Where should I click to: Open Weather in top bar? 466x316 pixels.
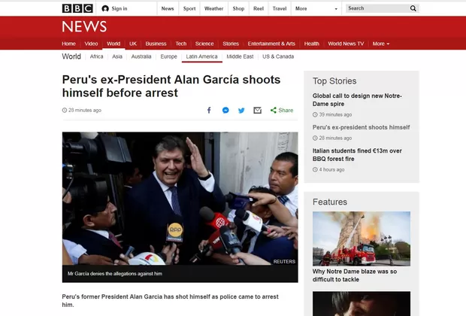(213, 8)
